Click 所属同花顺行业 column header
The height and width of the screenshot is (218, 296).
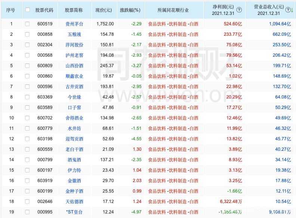click(173, 10)
